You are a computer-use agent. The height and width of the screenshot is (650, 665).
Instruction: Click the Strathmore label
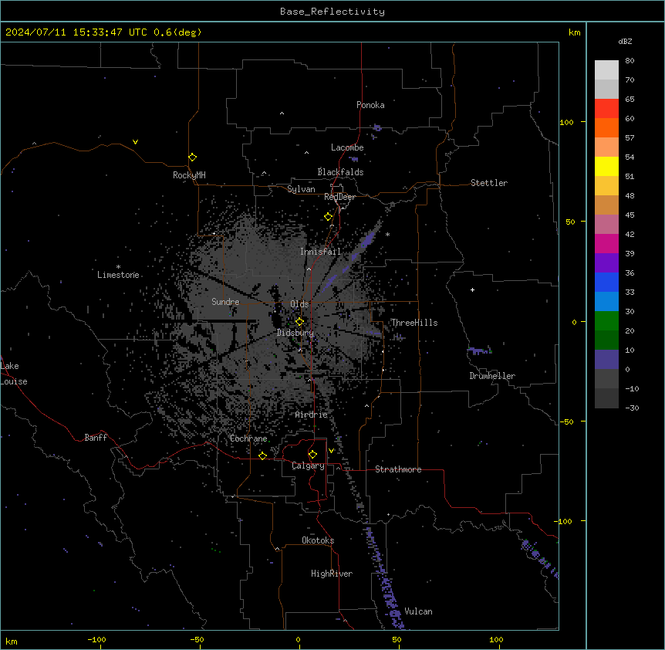point(398,469)
